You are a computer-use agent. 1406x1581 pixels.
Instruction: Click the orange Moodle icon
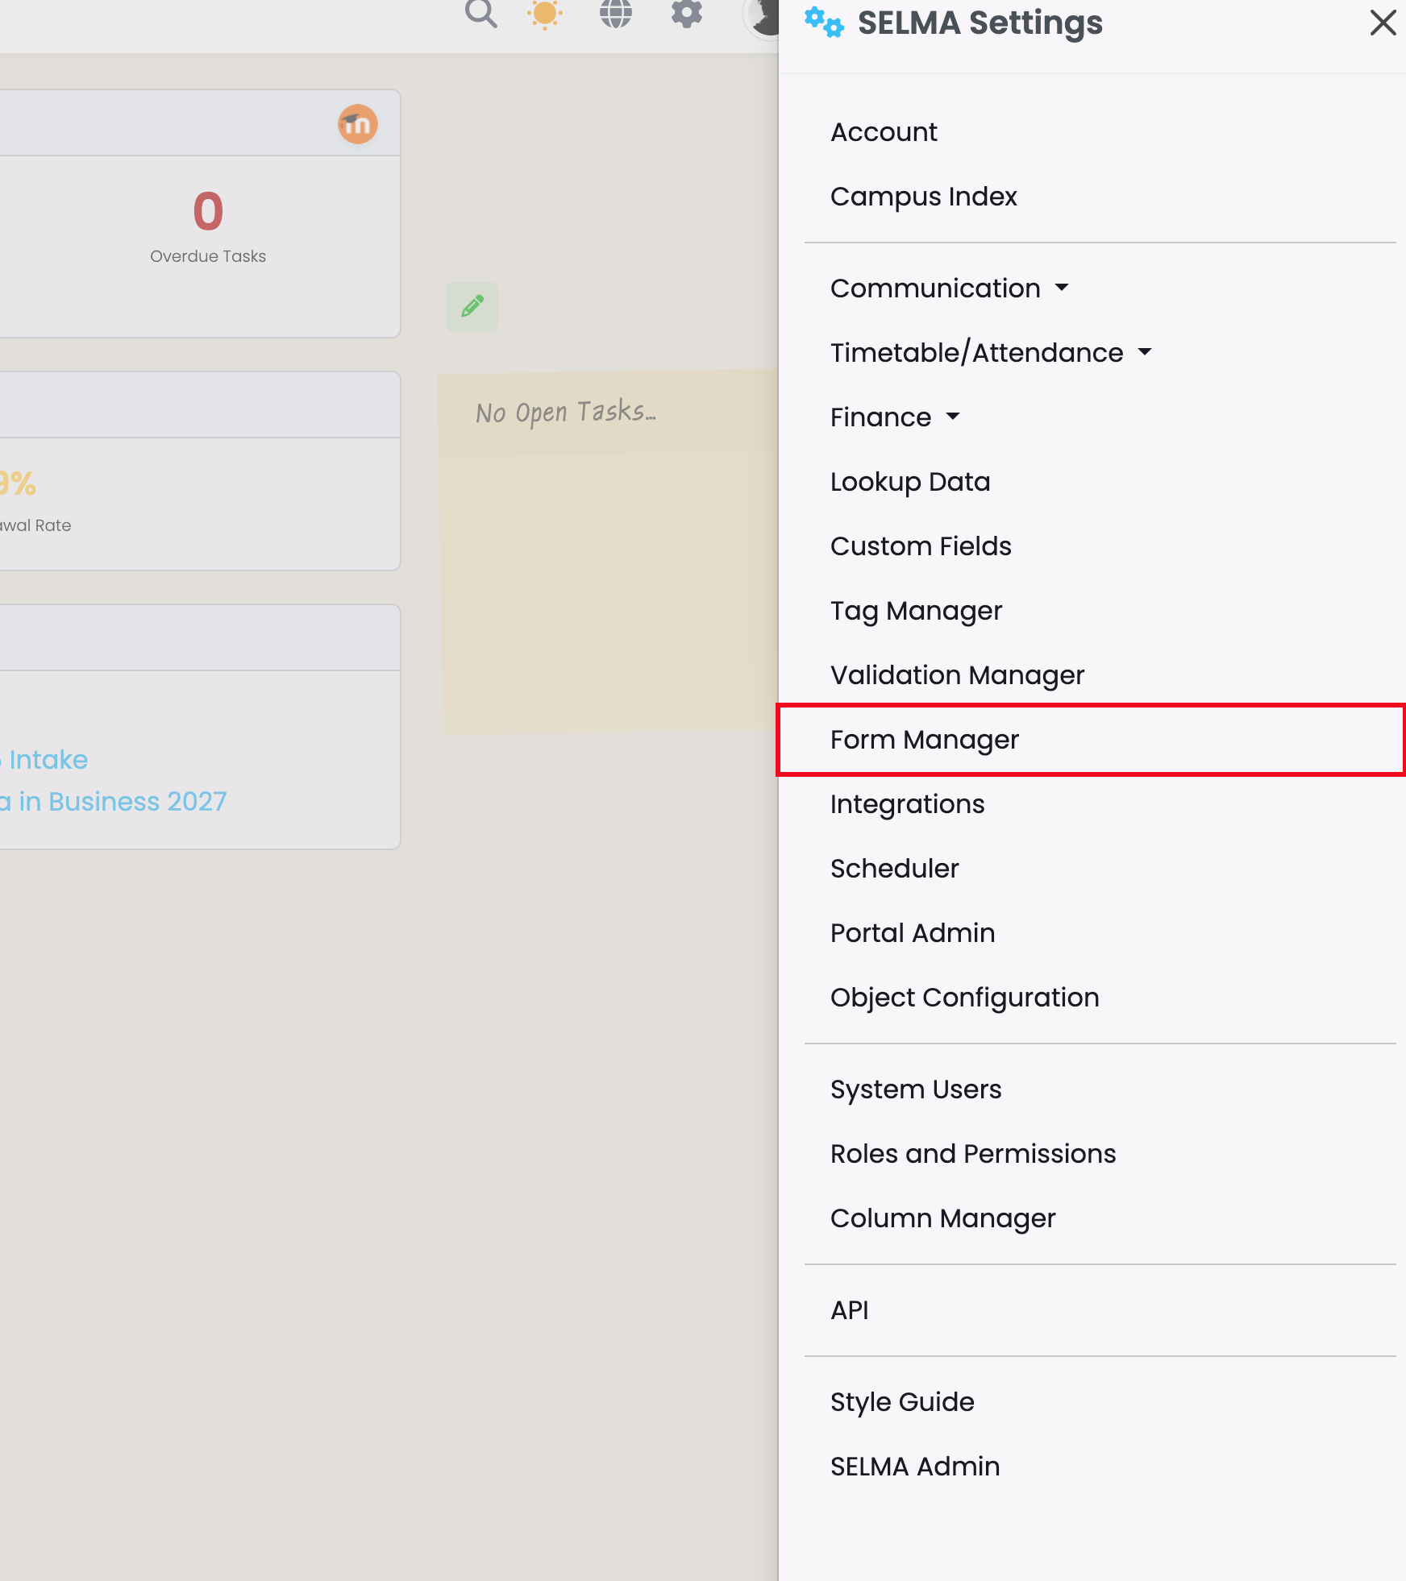coord(357,124)
